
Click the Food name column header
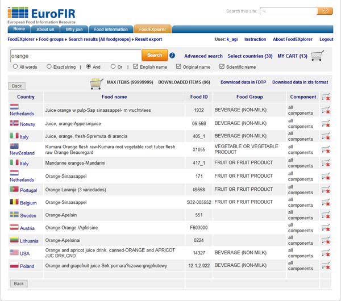[x=114, y=97]
